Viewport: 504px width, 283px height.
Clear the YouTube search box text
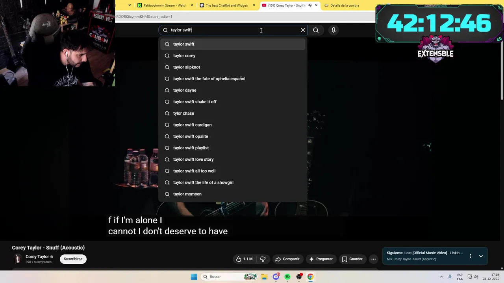click(x=303, y=30)
